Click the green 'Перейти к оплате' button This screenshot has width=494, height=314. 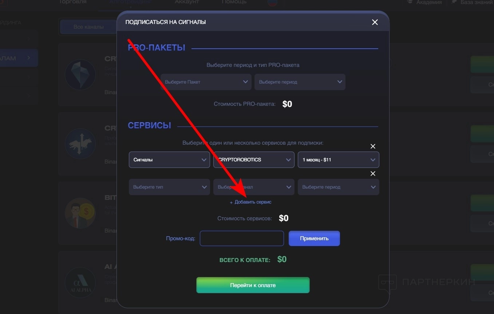(x=253, y=285)
